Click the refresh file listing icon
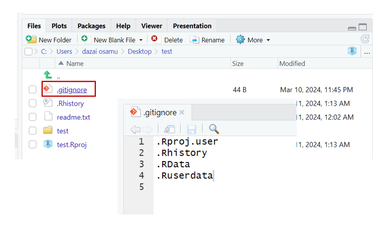The image size is (385, 229). (365, 39)
